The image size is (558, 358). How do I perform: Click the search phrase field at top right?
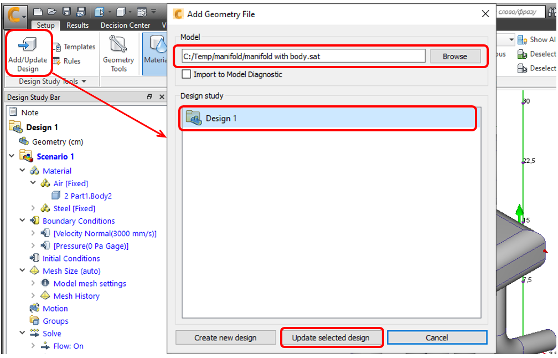(520, 12)
